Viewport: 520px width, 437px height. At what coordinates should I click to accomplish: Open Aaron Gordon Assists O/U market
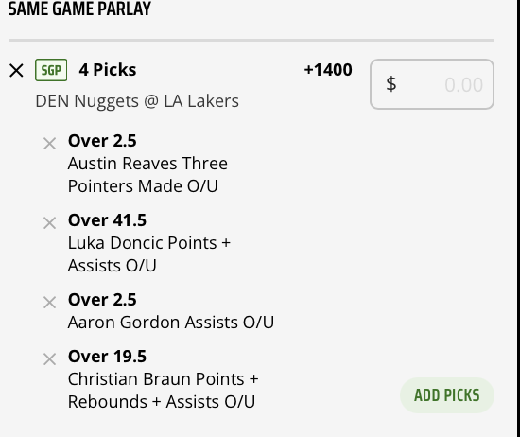click(171, 323)
